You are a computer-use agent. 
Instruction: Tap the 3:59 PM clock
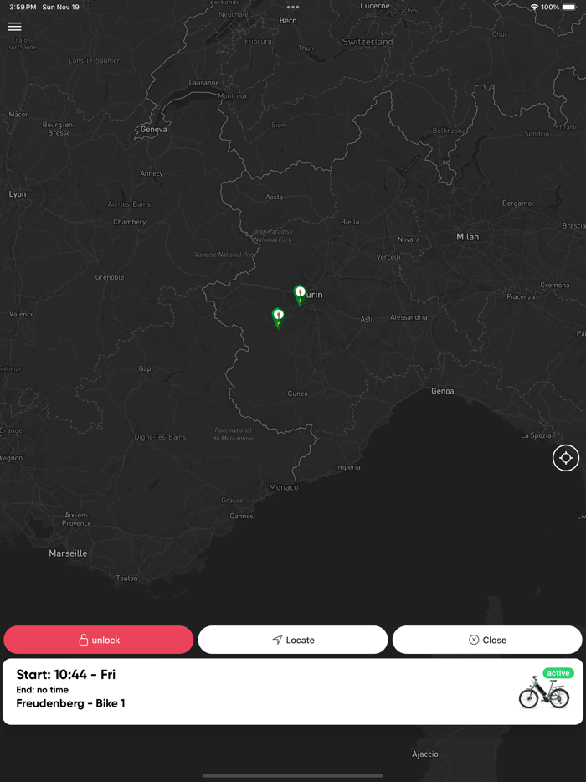[x=23, y=7]
